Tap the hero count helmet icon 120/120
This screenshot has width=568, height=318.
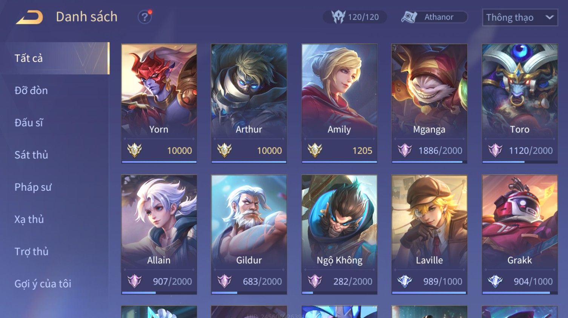tap(338, 17)
